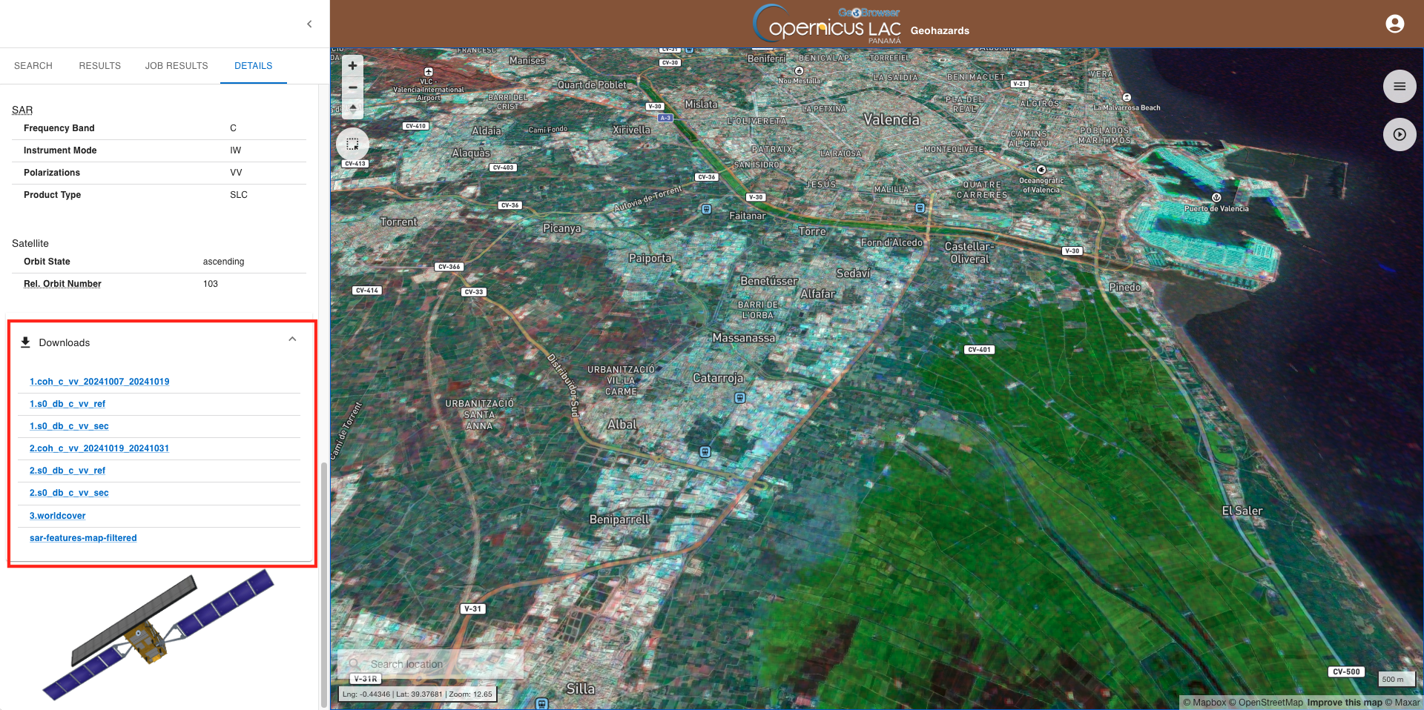Zoom in on the map
The width and height of the screenshot is (1424, 710).
point(352,66)
